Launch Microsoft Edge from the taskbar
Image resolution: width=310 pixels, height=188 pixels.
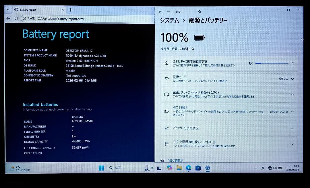click(x=189, y=168)
